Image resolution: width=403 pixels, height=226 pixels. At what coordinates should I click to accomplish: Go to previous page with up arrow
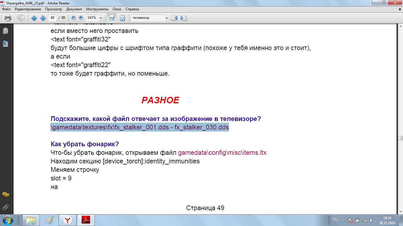(34, 18)
